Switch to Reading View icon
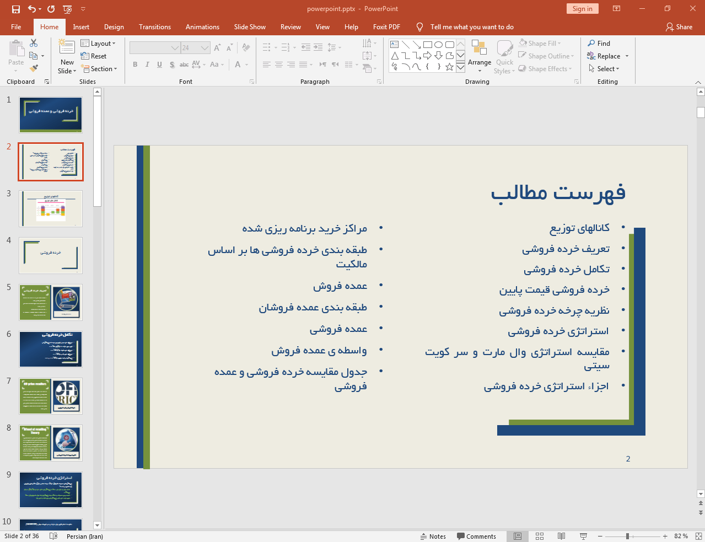The width and height of the screenshot is (705, 542). 561,536
